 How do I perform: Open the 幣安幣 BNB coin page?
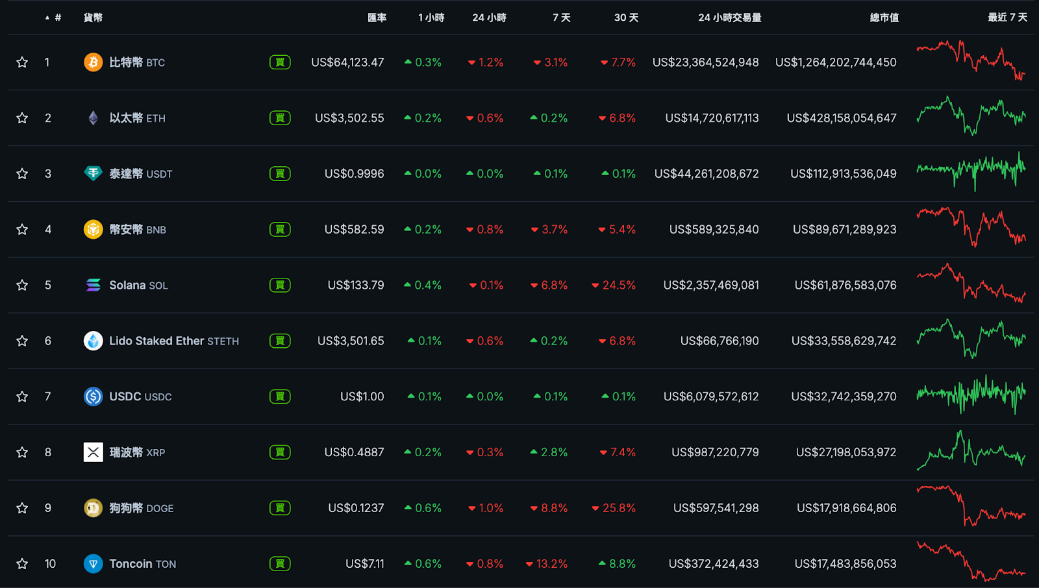(138, 230)
